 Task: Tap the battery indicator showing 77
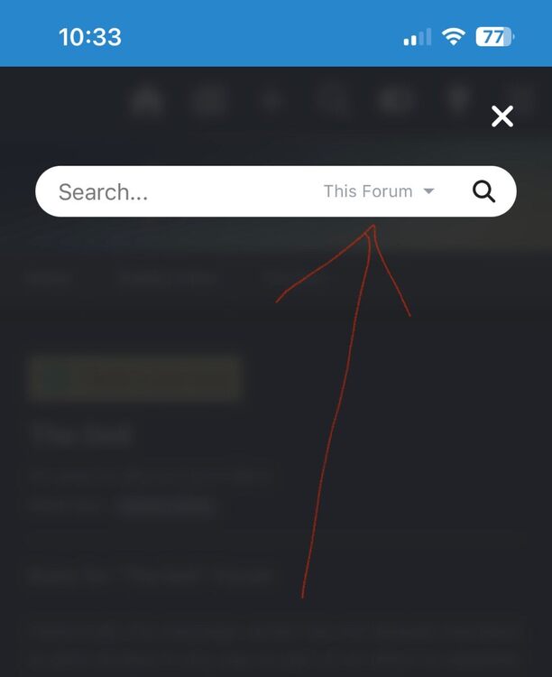pos(495,37)
